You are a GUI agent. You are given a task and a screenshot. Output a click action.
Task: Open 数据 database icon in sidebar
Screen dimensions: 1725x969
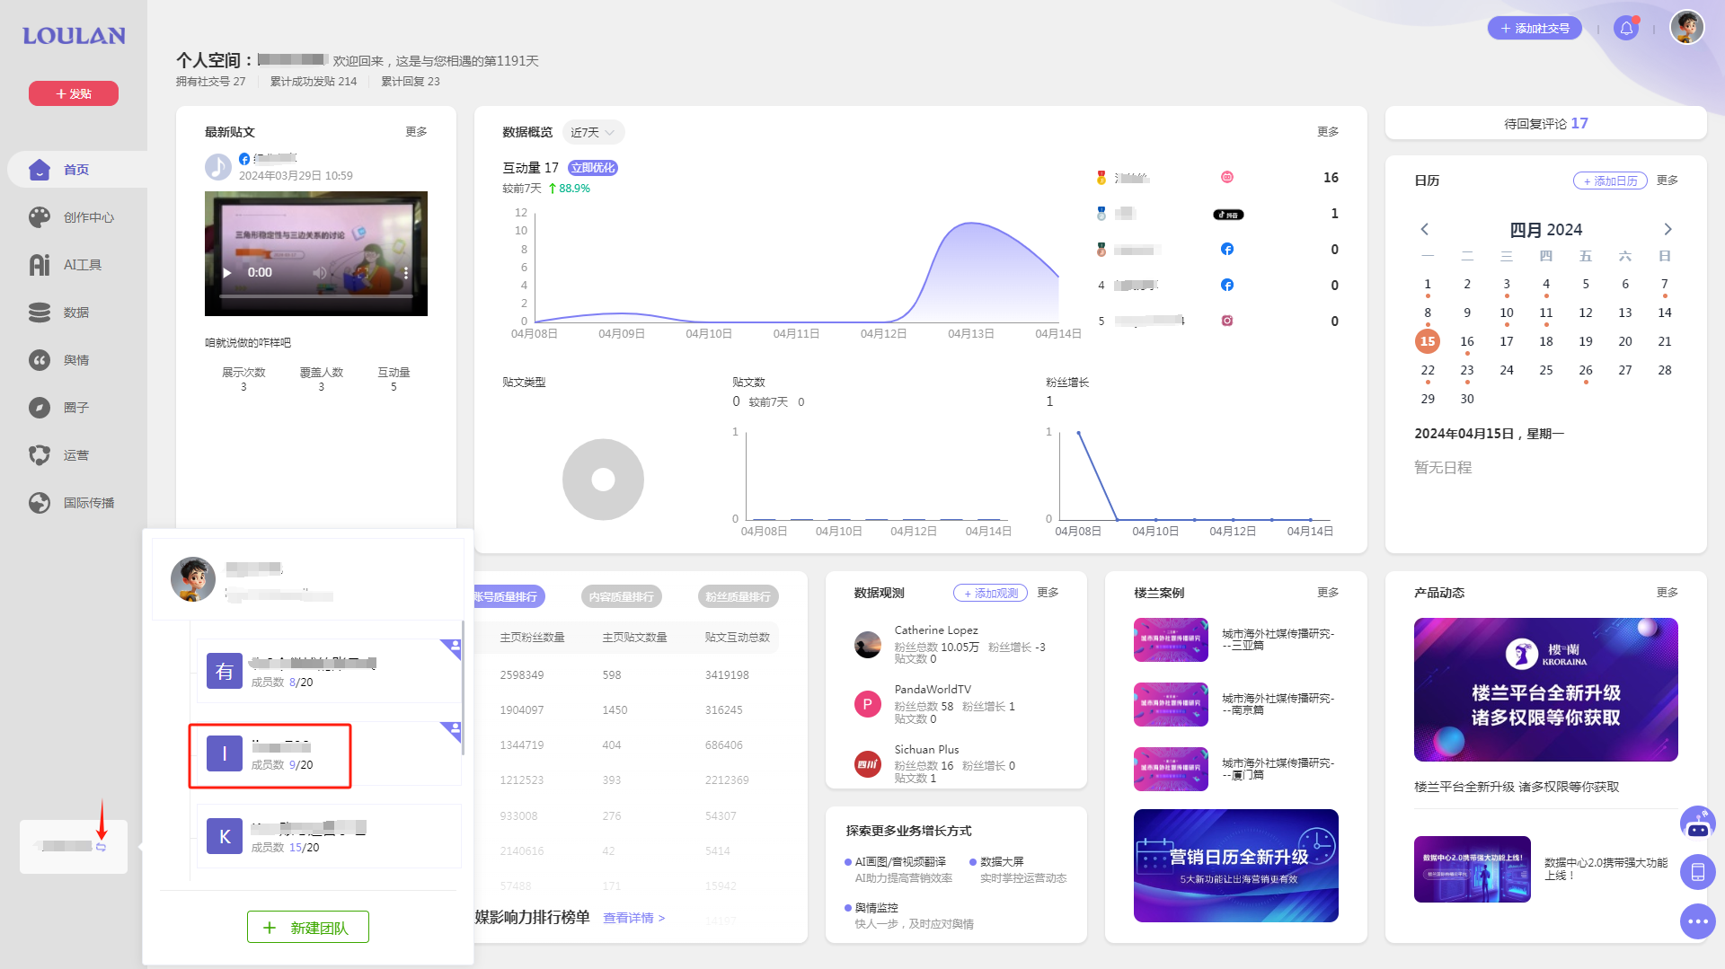click(40, 313)
